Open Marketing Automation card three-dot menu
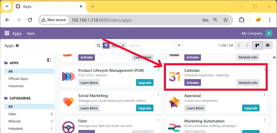 [x=264, y=120]
